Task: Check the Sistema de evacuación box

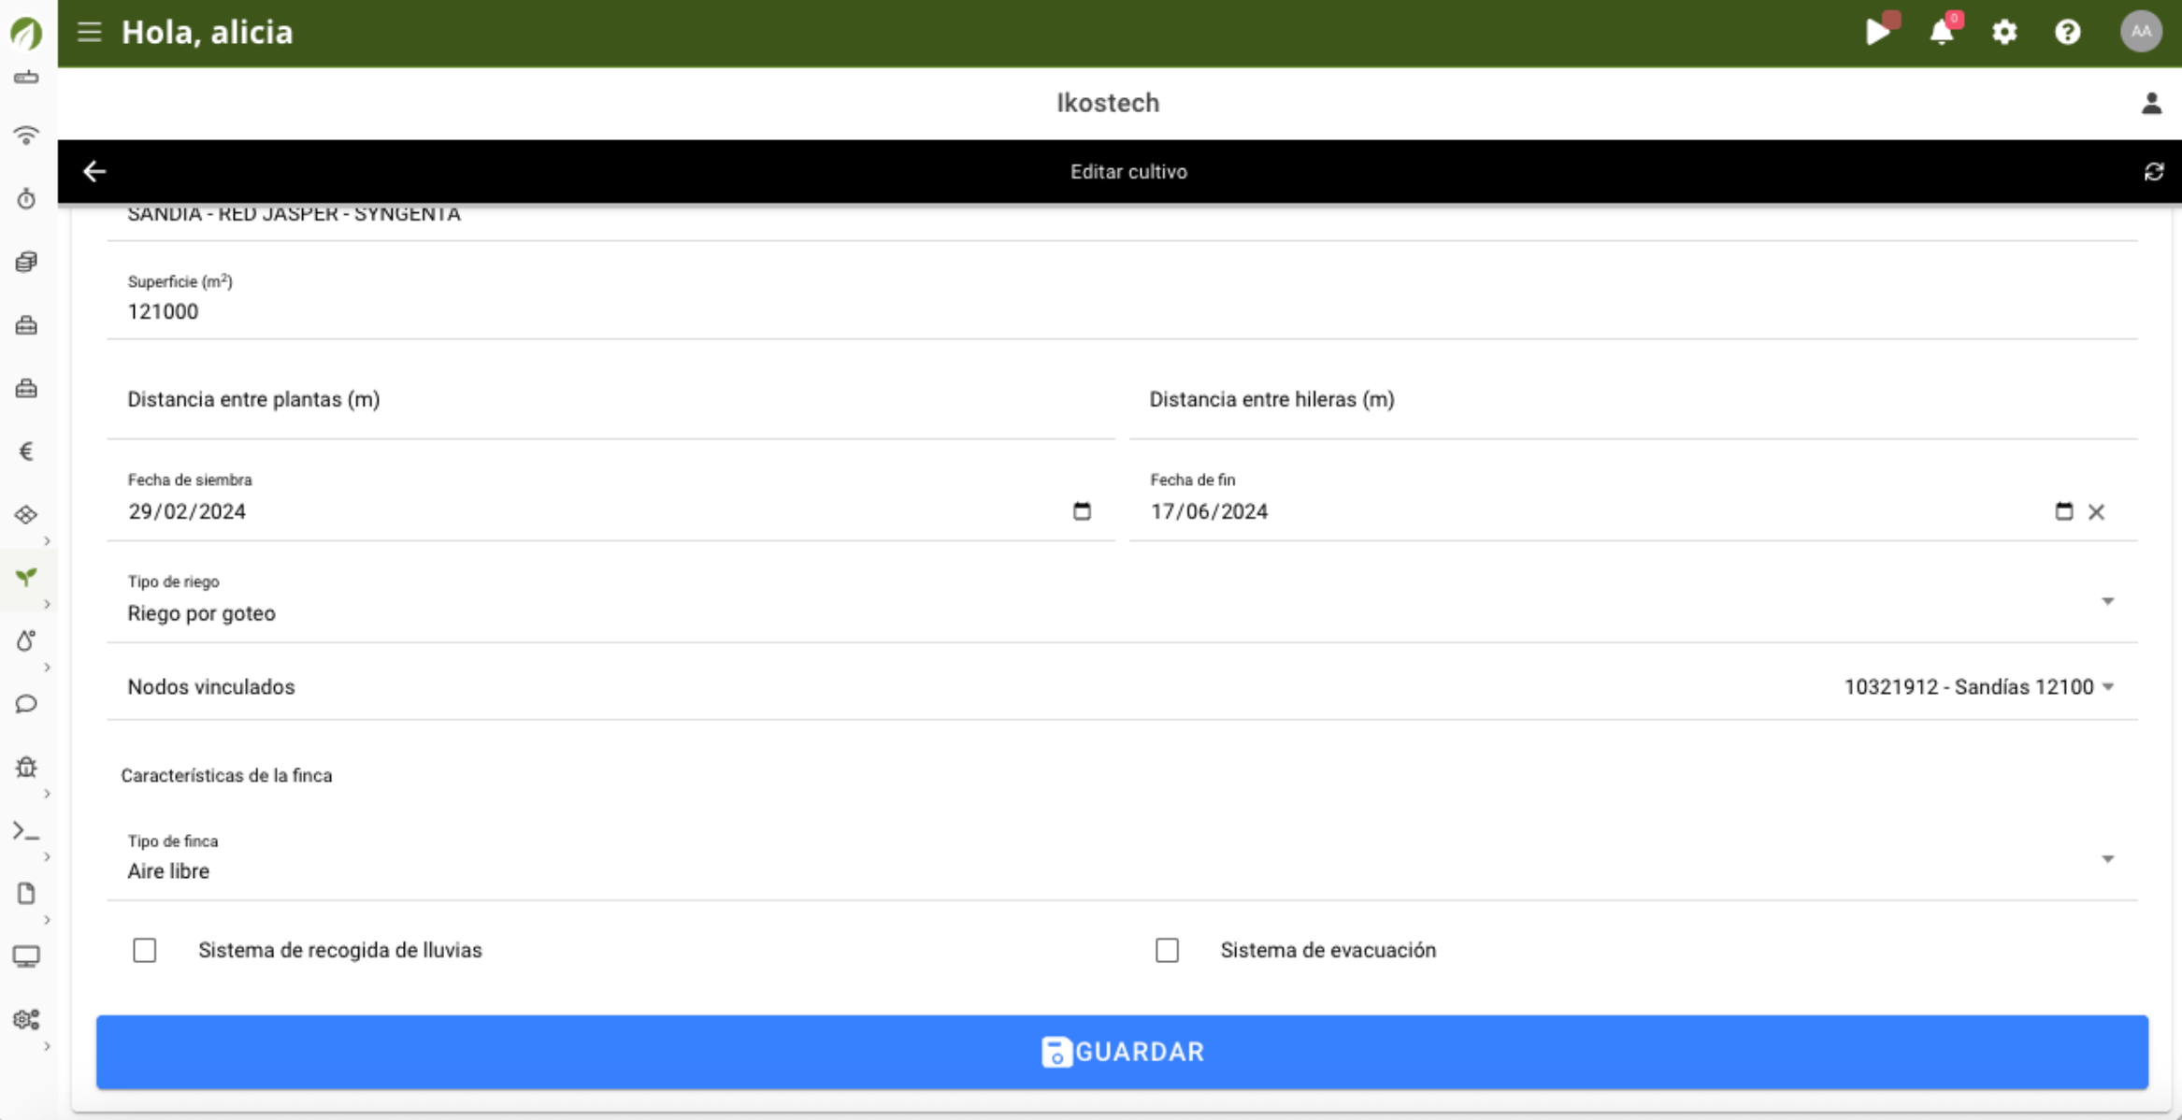Action: pos(1167,950)
